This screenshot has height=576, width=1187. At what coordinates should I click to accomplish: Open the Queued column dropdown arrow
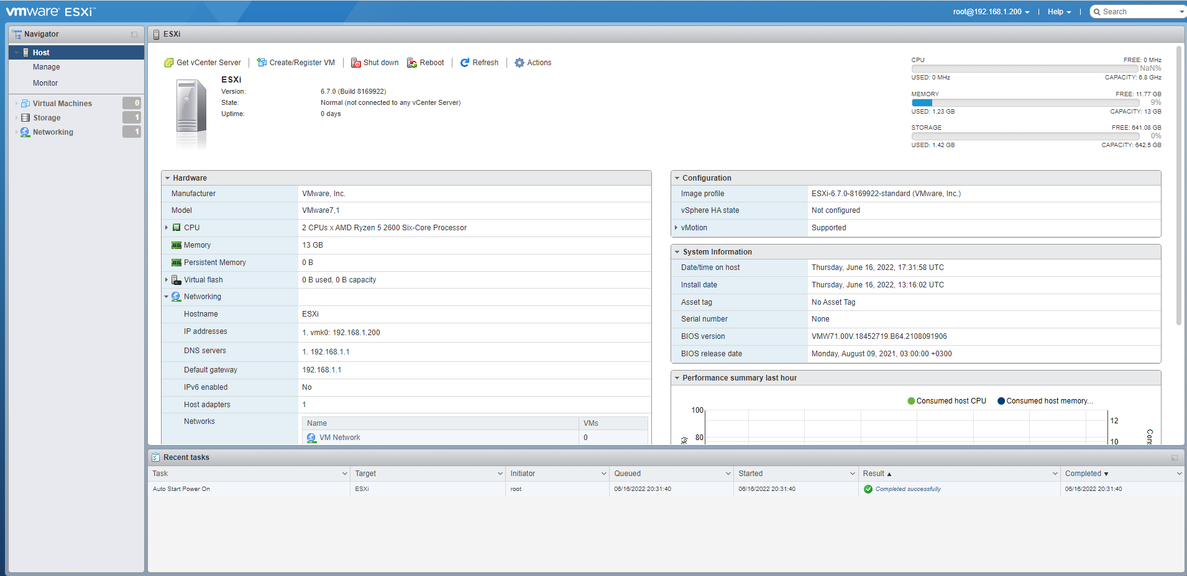(728, 474)
